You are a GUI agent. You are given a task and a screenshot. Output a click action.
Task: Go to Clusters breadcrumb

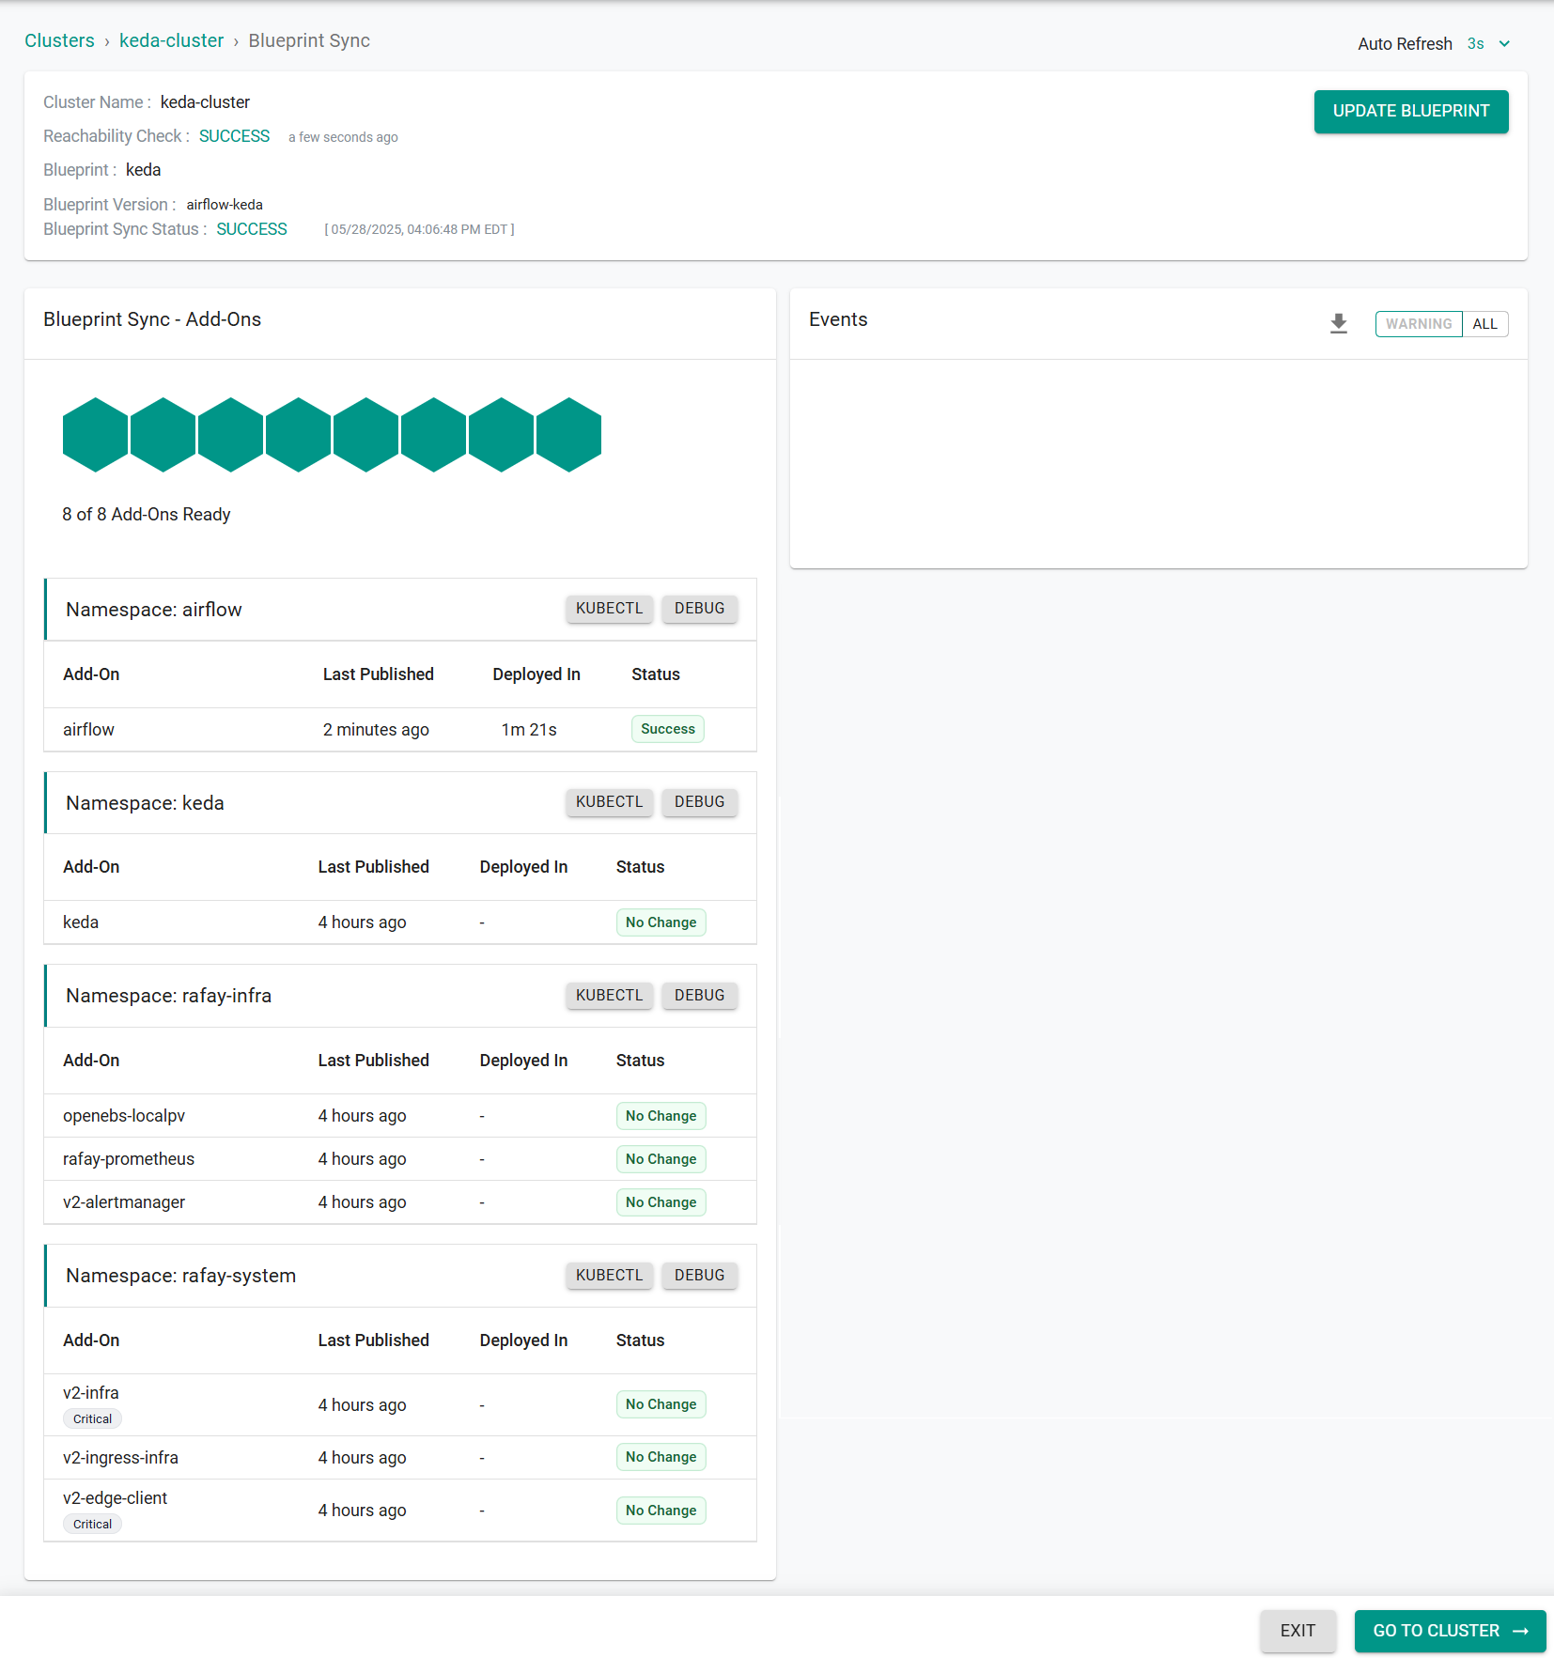click(x=59, y=40)
